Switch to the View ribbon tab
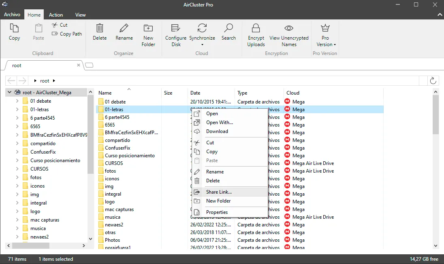 point(81,15)
